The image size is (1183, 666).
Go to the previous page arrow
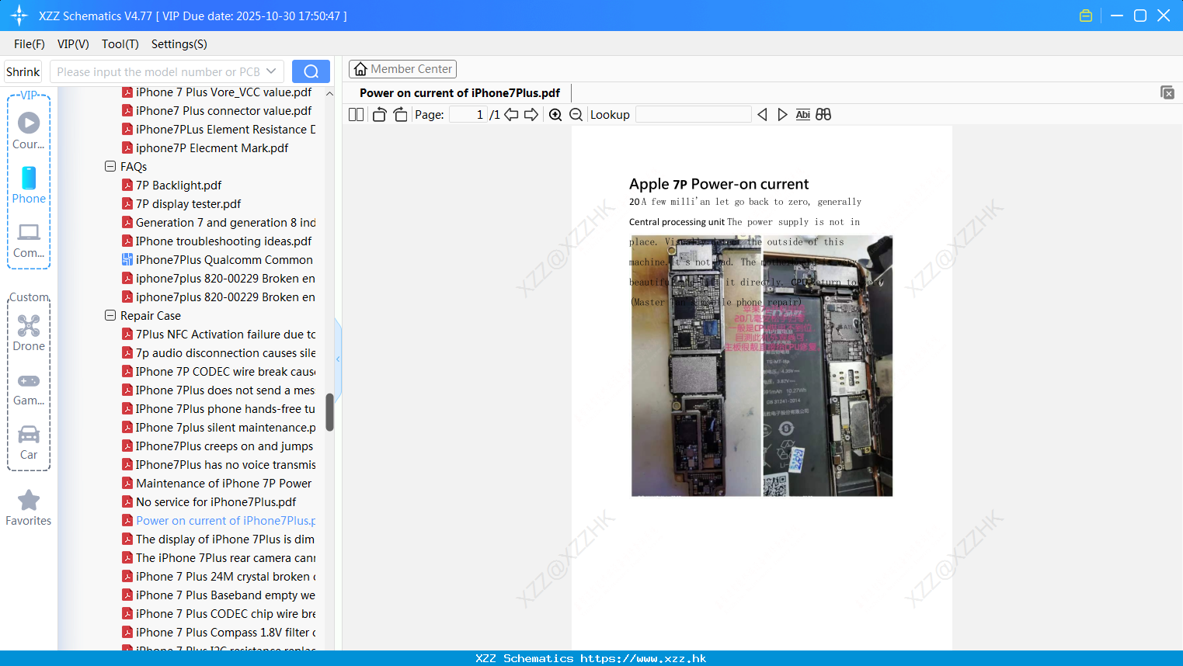511,115
